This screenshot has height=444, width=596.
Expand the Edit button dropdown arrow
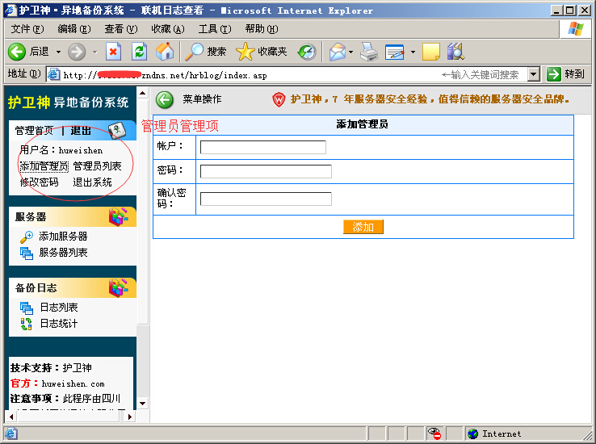(413, 52)
